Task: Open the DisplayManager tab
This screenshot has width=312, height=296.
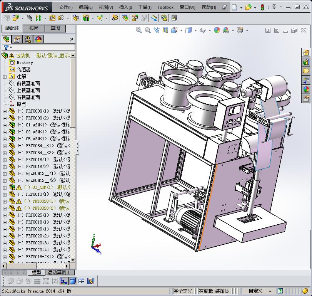Action: pyautogui.click(x=38, y=39)
